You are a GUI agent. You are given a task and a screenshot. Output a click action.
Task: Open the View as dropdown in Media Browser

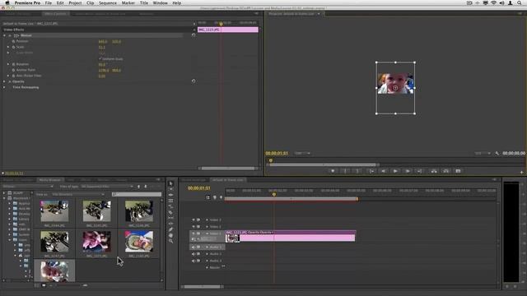tap(78, 194)
